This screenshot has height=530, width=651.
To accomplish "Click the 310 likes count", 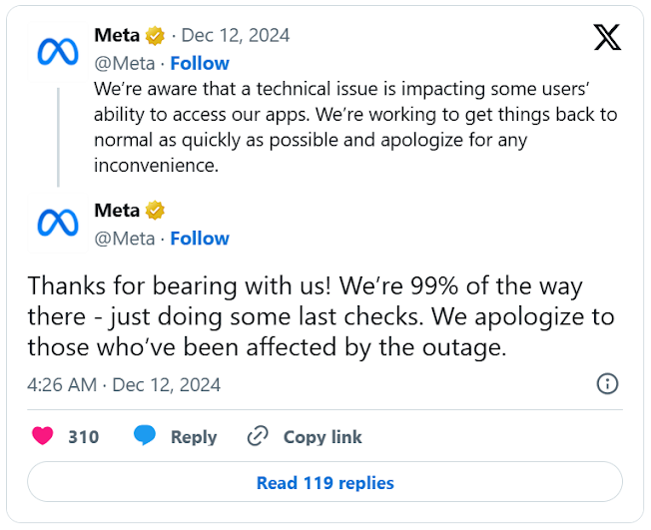I will [84, 437].
